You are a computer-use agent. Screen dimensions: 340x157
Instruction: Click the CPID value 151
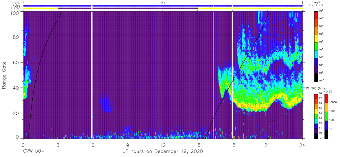click(x=163, y=3)
